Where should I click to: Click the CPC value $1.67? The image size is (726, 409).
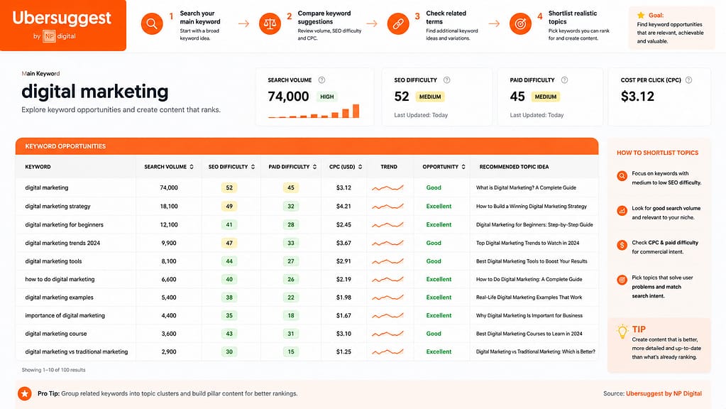(x=343, y=315)
